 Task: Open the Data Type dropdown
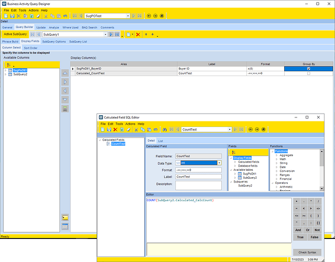tap(220, 163)
